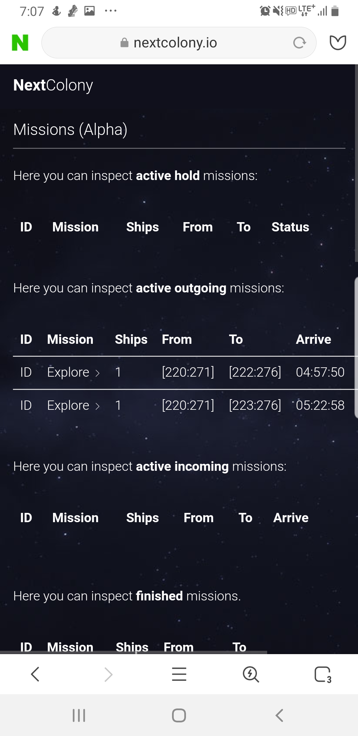
Task: Open destination coordinates [223:276]
Action: 255,405
